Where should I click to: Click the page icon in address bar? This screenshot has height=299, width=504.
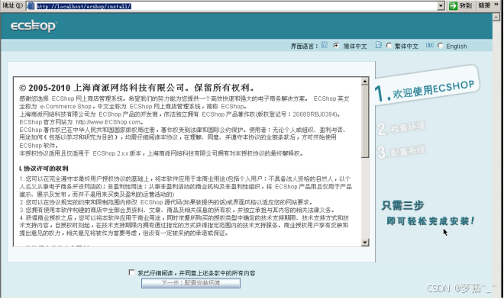coord(31,6)
